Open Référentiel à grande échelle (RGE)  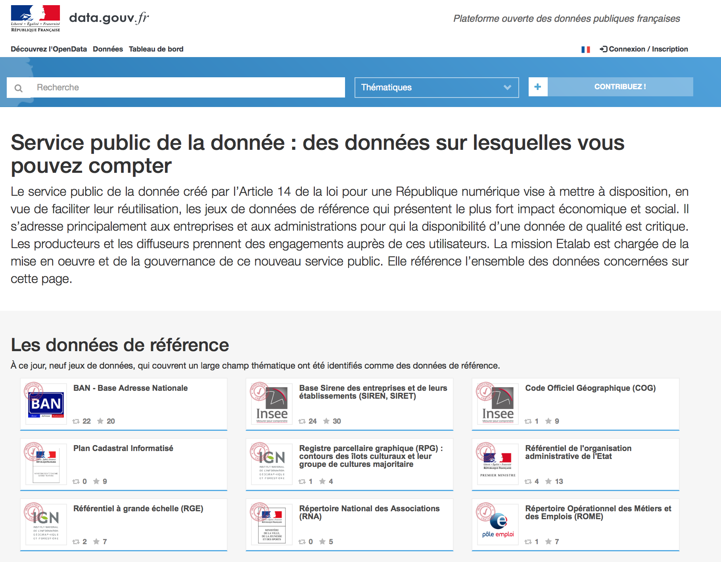point(138,508)
